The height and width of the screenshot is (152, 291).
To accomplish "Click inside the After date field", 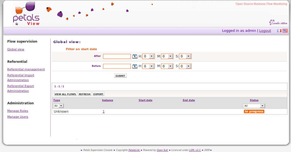I will pyautogui.click(x=117, y=56).
